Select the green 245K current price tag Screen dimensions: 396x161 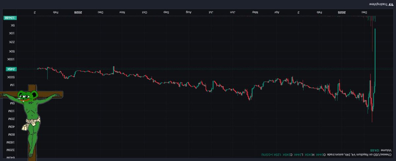11,69
